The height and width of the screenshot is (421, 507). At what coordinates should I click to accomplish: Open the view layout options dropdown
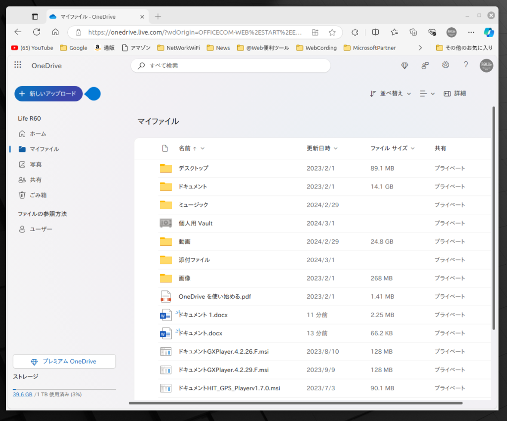click(x=427, y=94)
